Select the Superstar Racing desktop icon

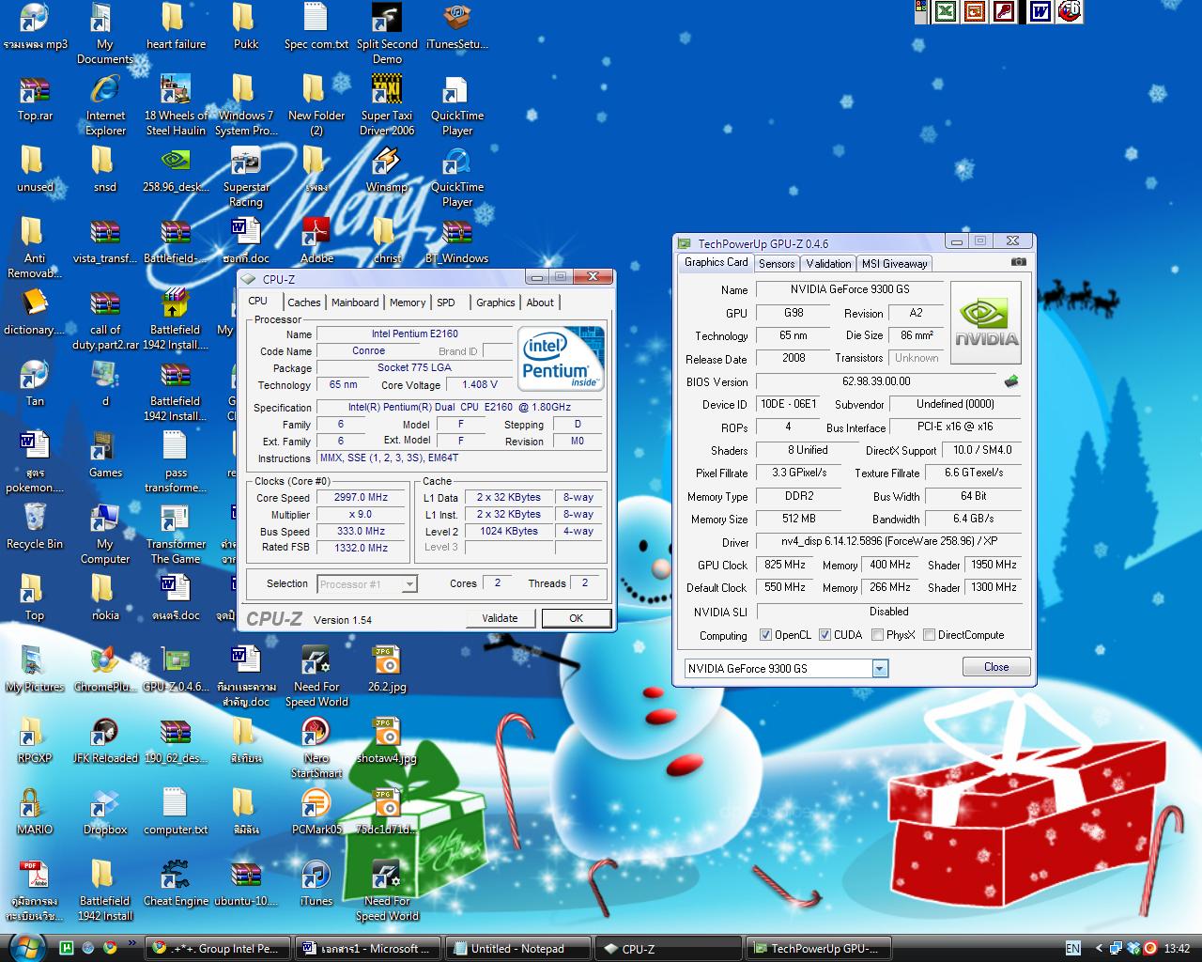[x=246, y=177]
